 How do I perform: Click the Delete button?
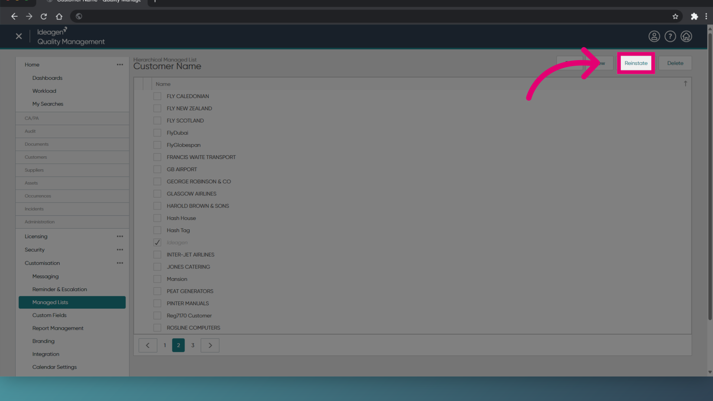click(x=675, y=63)
